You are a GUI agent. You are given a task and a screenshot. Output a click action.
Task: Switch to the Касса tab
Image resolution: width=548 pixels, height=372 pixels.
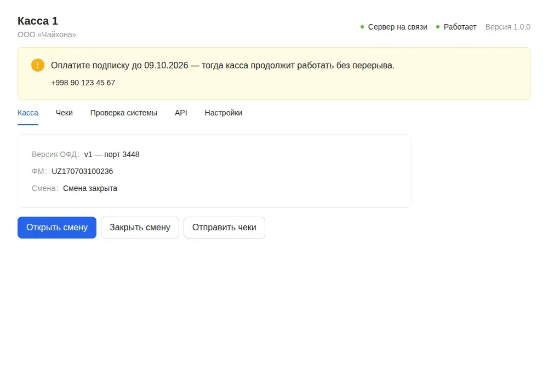point(28,113)
